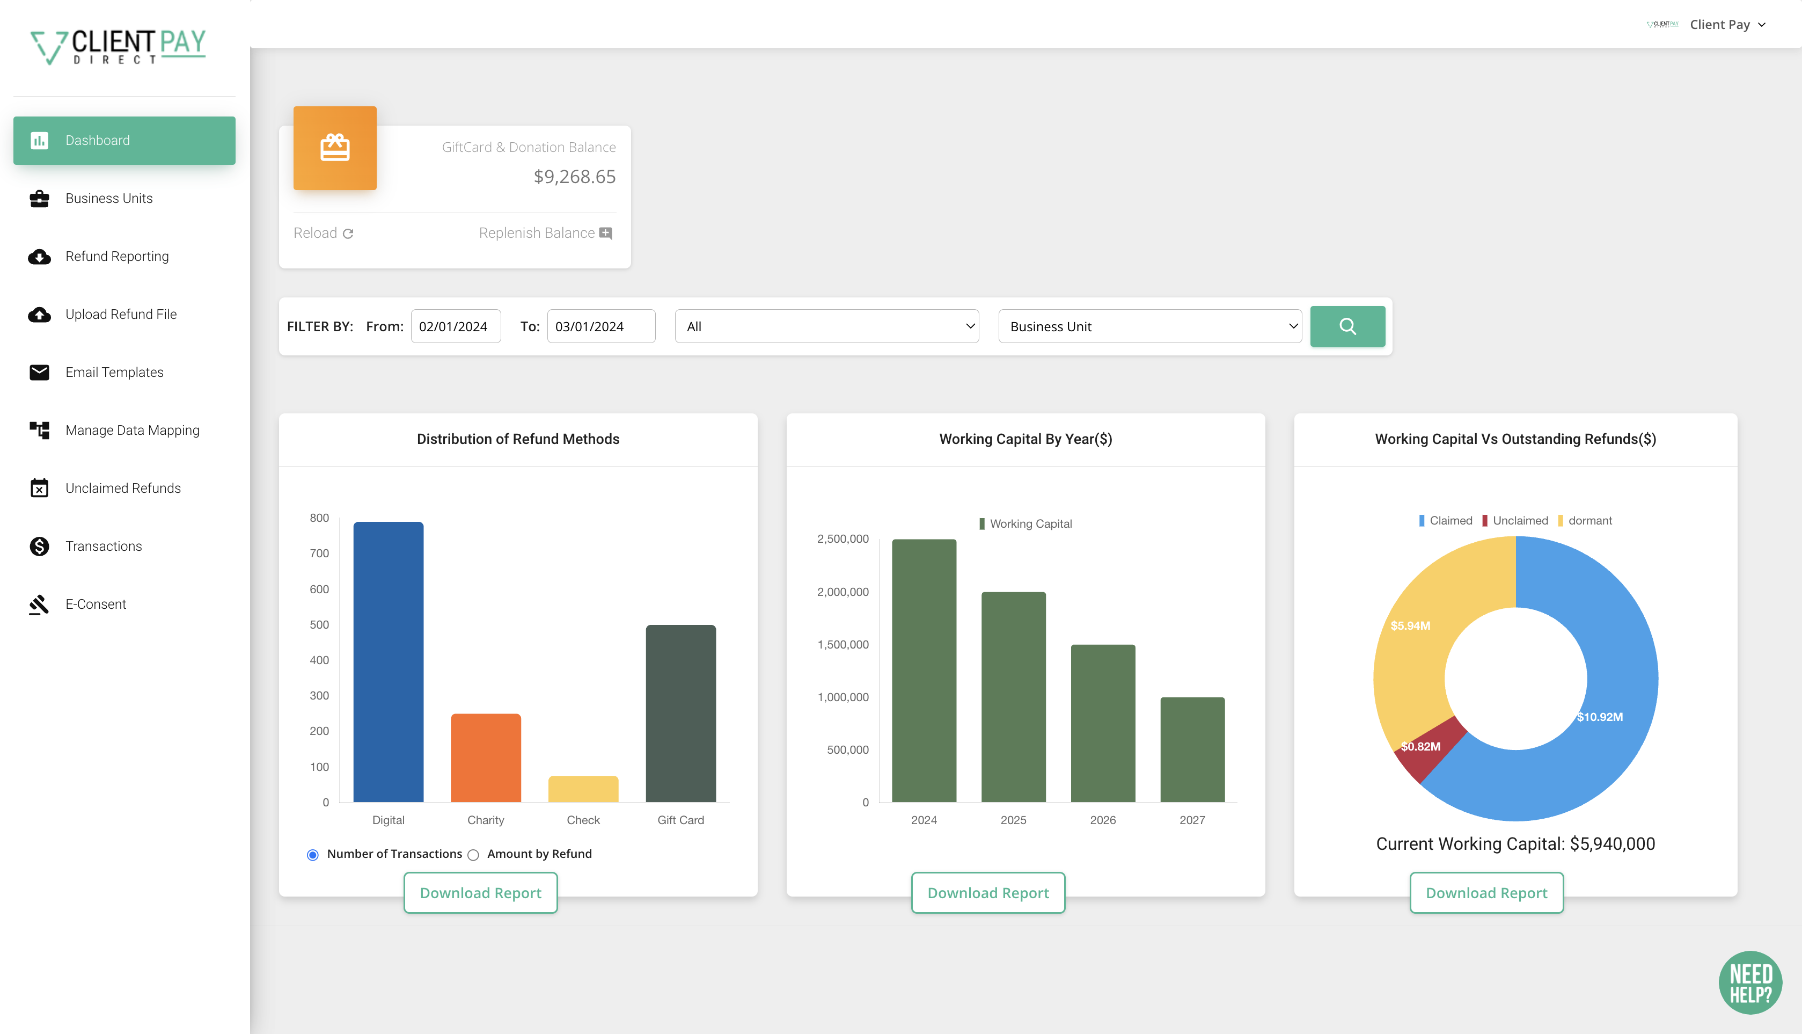
Task: Toggle the Claimed legend entry
Action: 1445,521
